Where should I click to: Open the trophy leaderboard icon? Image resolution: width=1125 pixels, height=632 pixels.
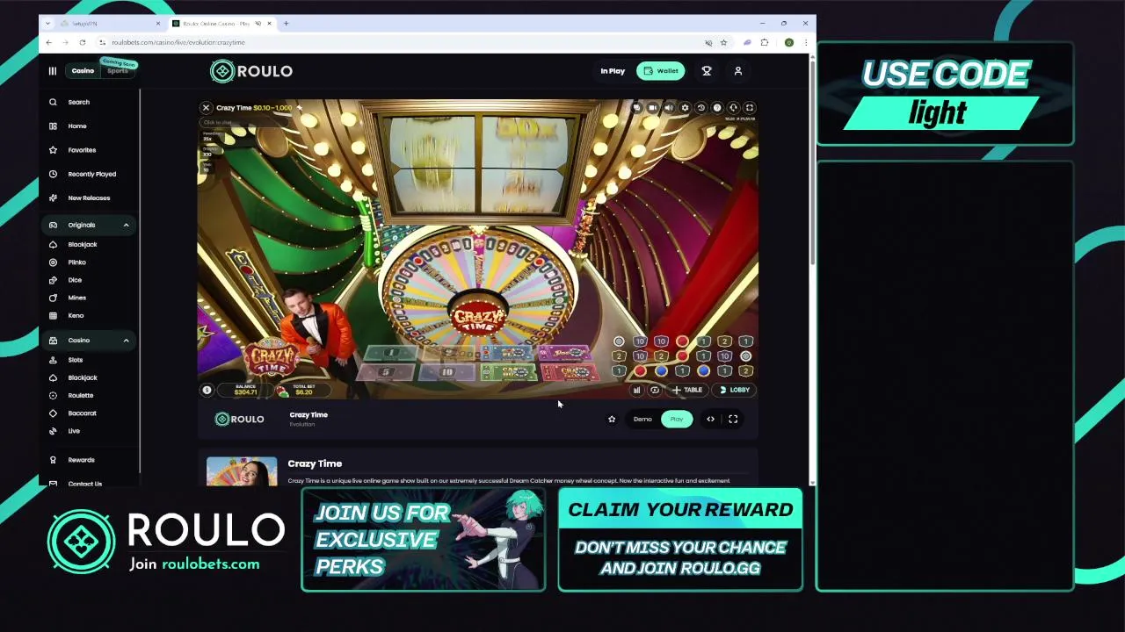[x=706, y=71]
